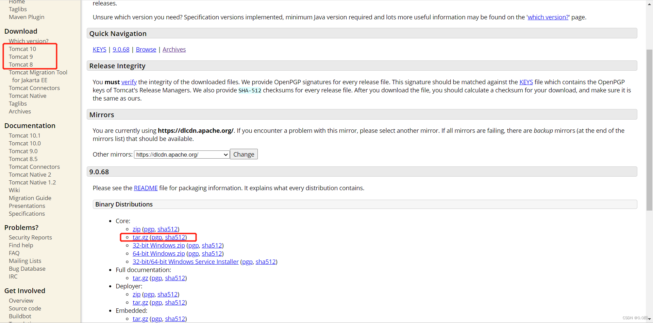Image resolution: width=653 pixels, height=323 pixels.
Task: Download Full documentation tar.gz
Action: [x=140, y=278]
